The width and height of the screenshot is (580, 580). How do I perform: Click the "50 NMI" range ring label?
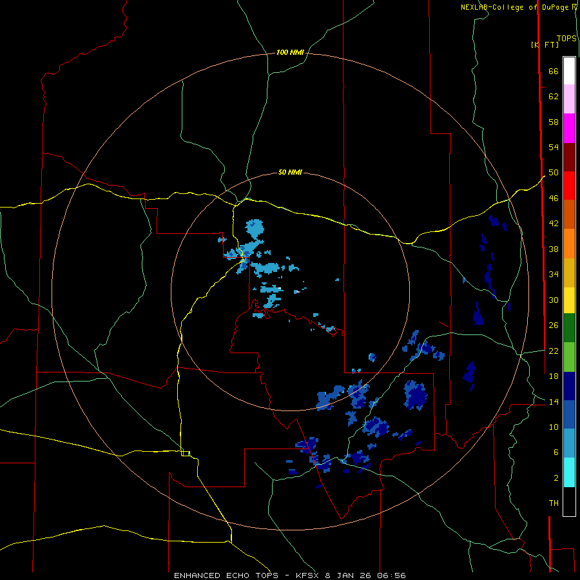(290, 172)
